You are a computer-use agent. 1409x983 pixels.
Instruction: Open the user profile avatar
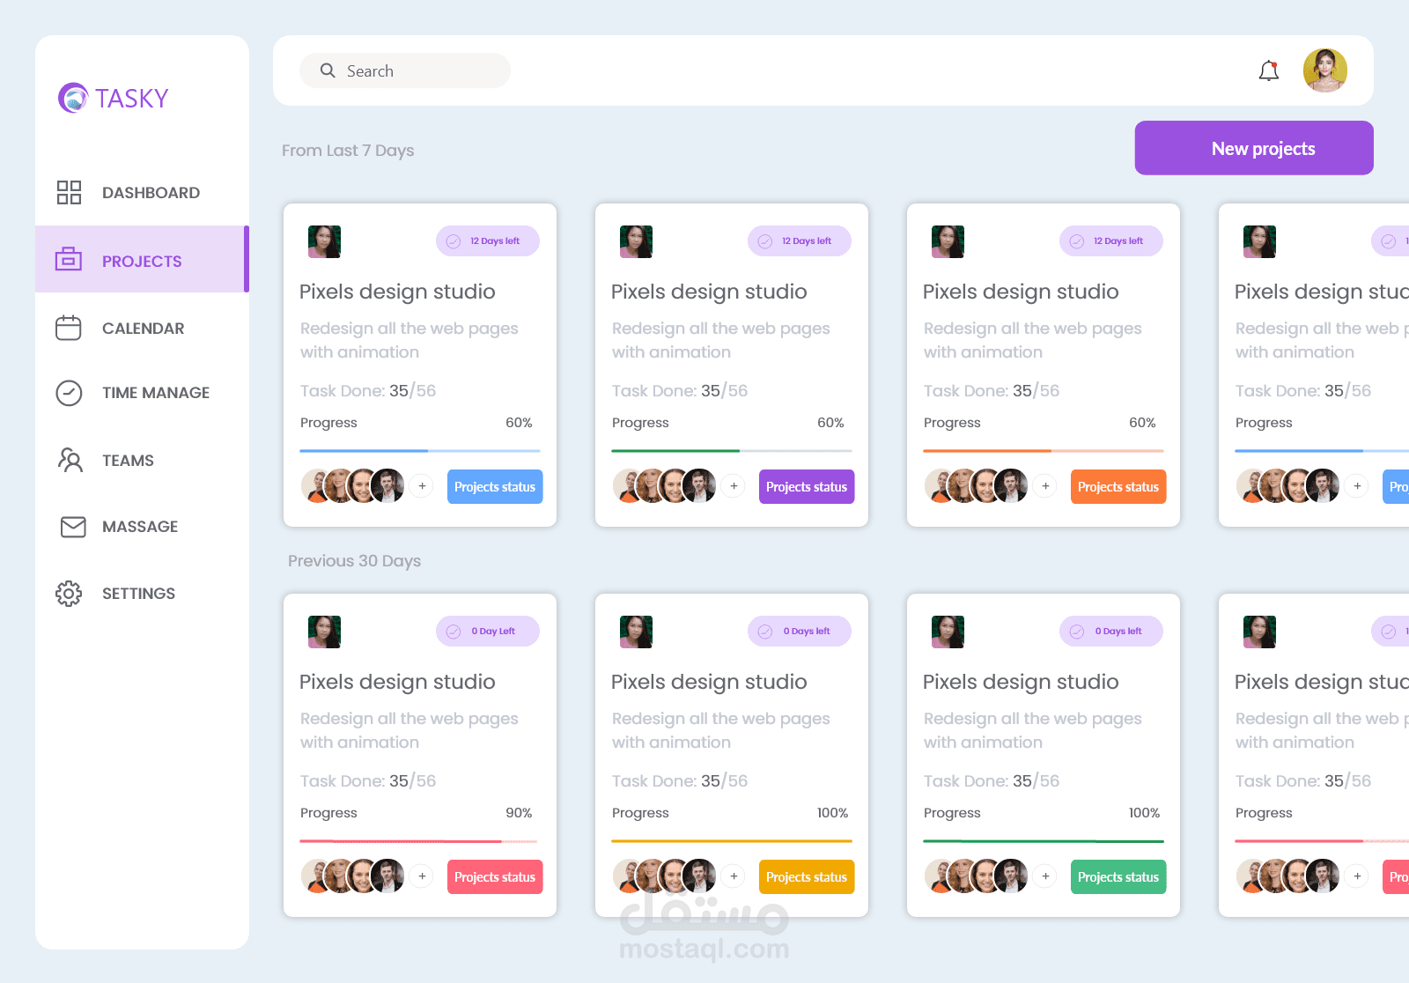(1325, 70)
